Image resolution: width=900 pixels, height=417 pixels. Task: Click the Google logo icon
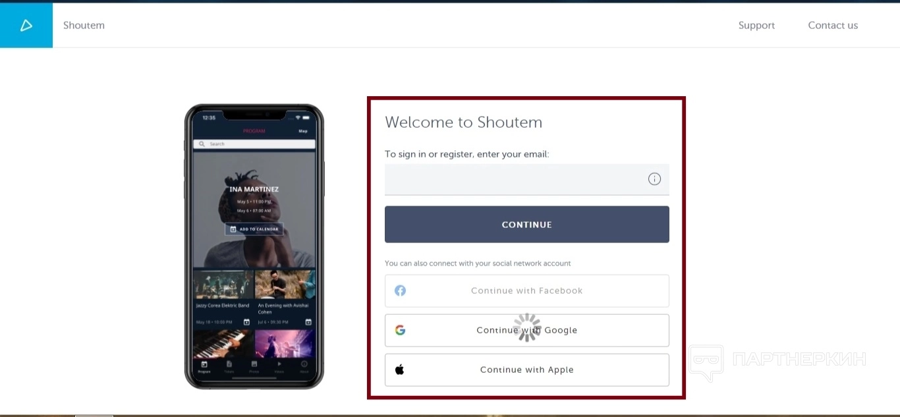(400, 330)
